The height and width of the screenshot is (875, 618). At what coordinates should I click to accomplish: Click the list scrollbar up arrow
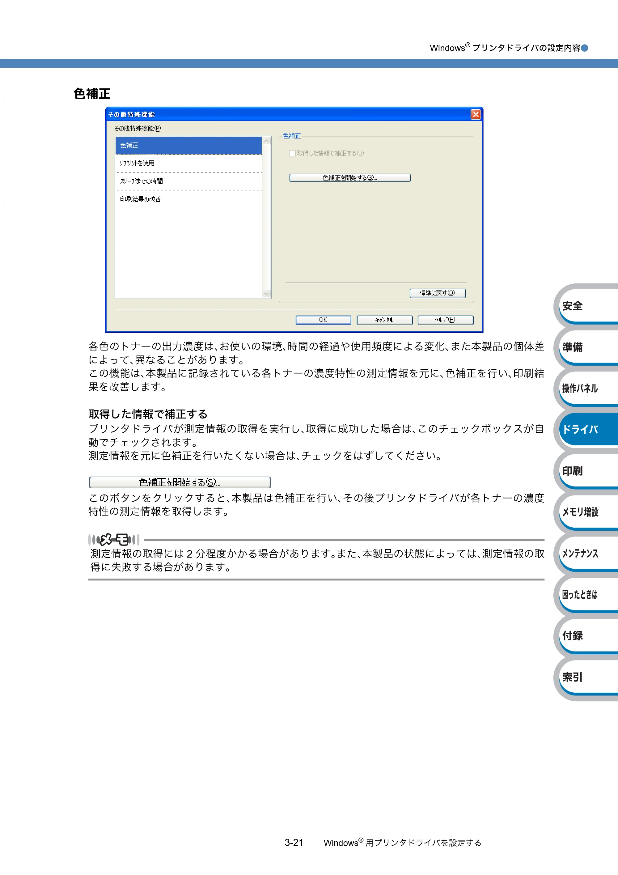[267, 141]
